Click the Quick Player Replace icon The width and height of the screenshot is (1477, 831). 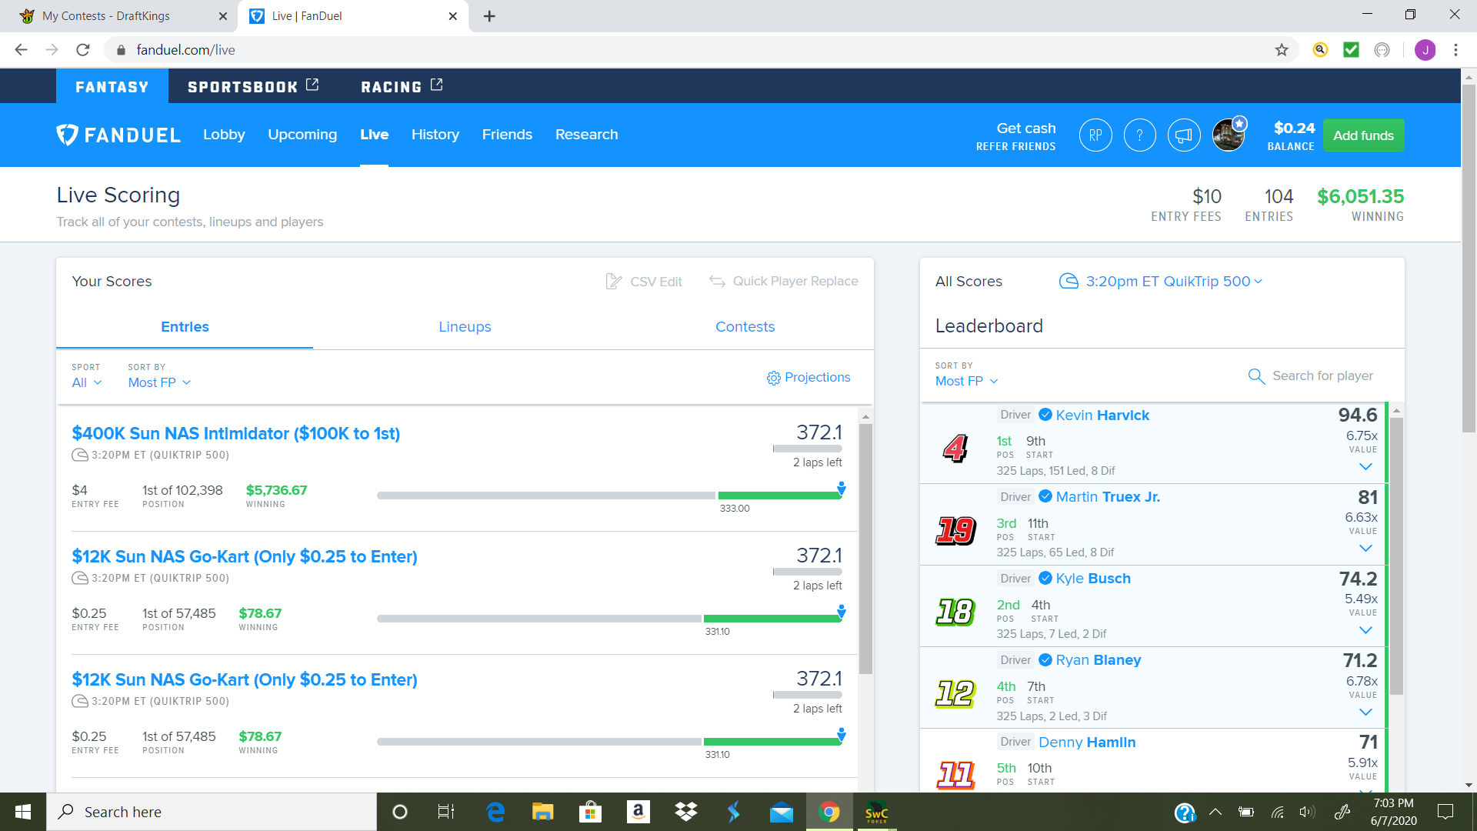tap(718, 281)
